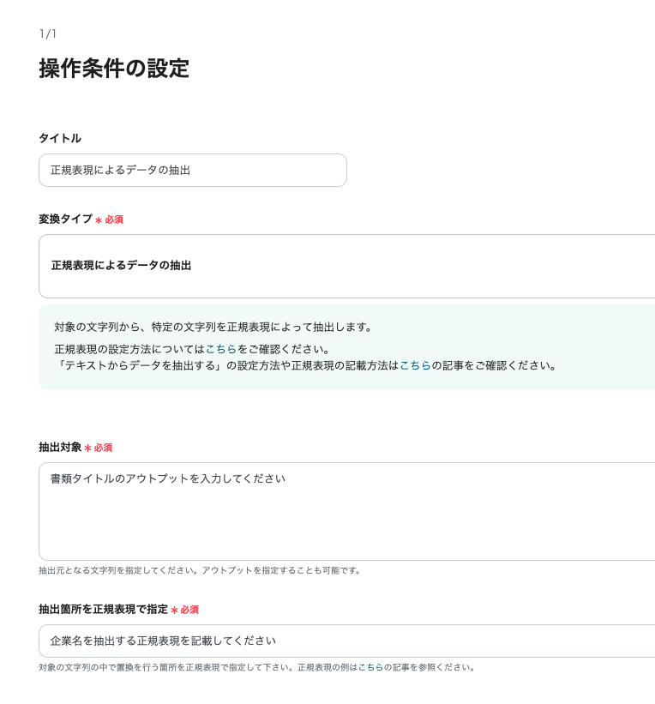The image size is (655, 704).
Task: Open こちら link before の記事をご確認ください
Action: pos(415,365)
